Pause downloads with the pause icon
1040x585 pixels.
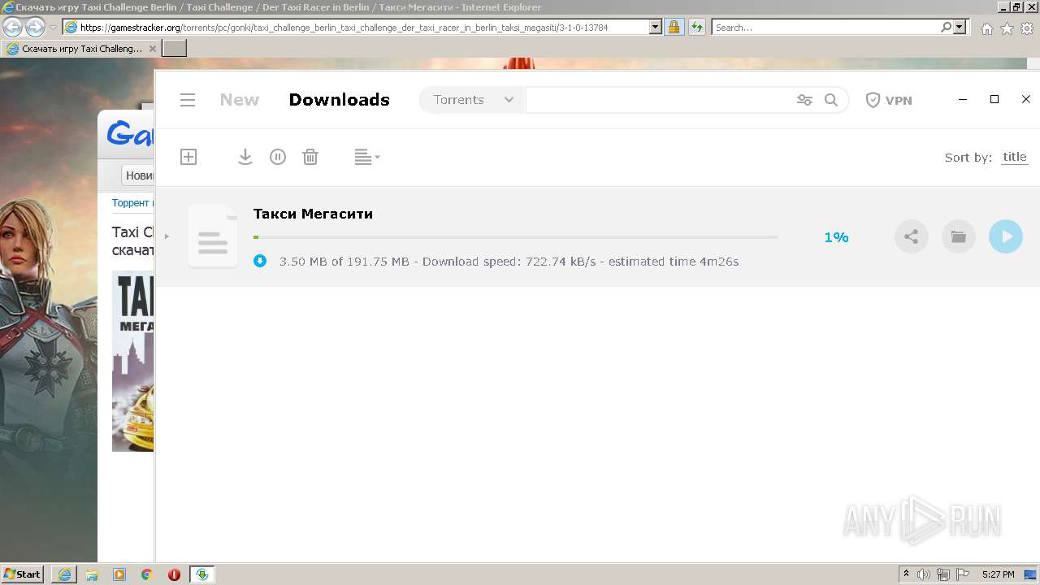tap(278, 157)
